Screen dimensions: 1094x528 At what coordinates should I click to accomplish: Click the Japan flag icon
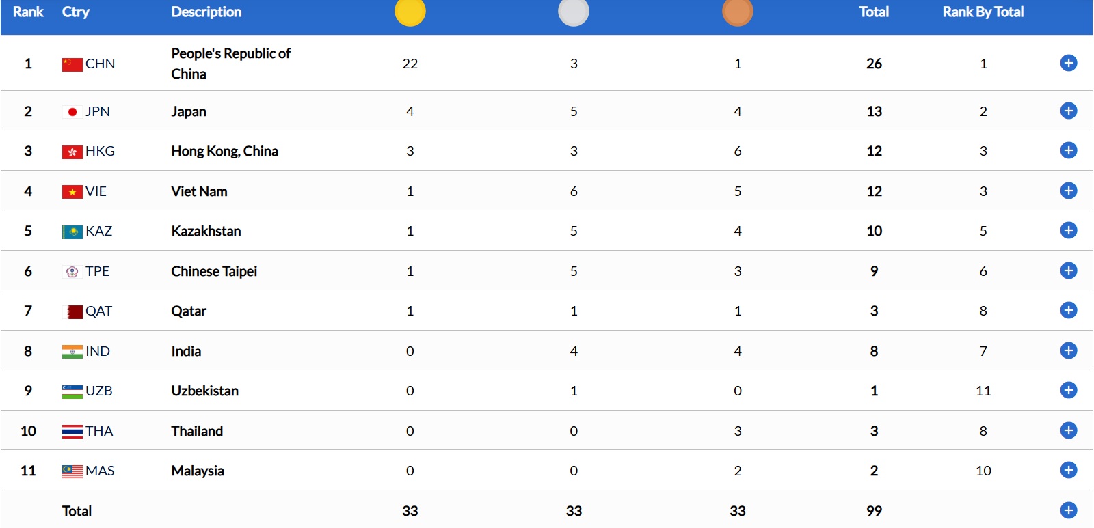pos(72,112)
